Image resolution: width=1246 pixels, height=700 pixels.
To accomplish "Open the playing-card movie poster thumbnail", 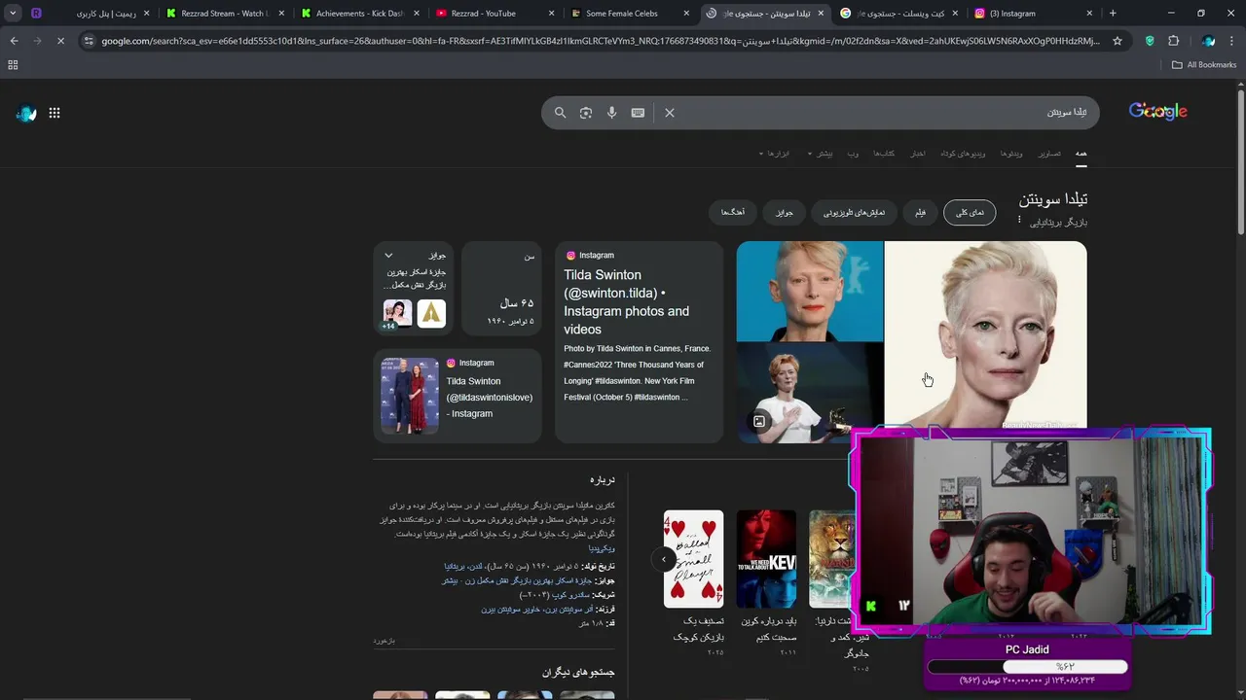I will 693,559.
